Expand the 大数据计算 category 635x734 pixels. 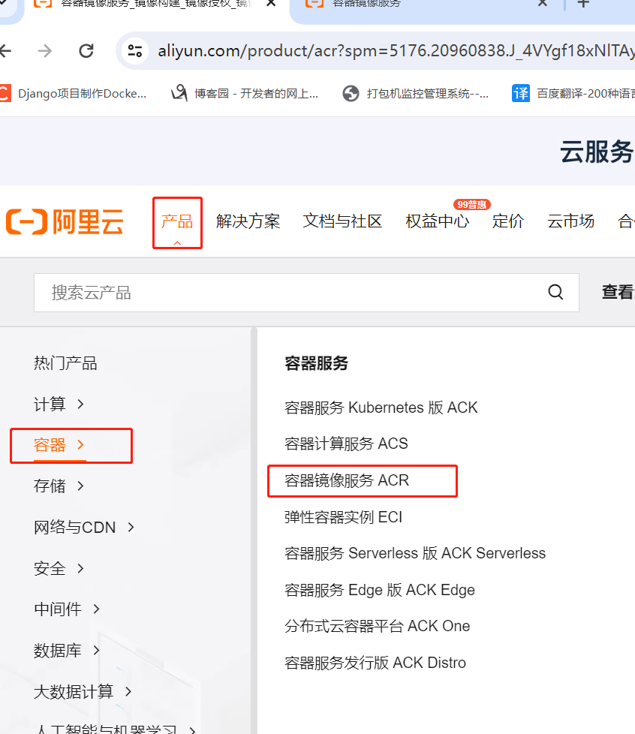click(83, 691)
